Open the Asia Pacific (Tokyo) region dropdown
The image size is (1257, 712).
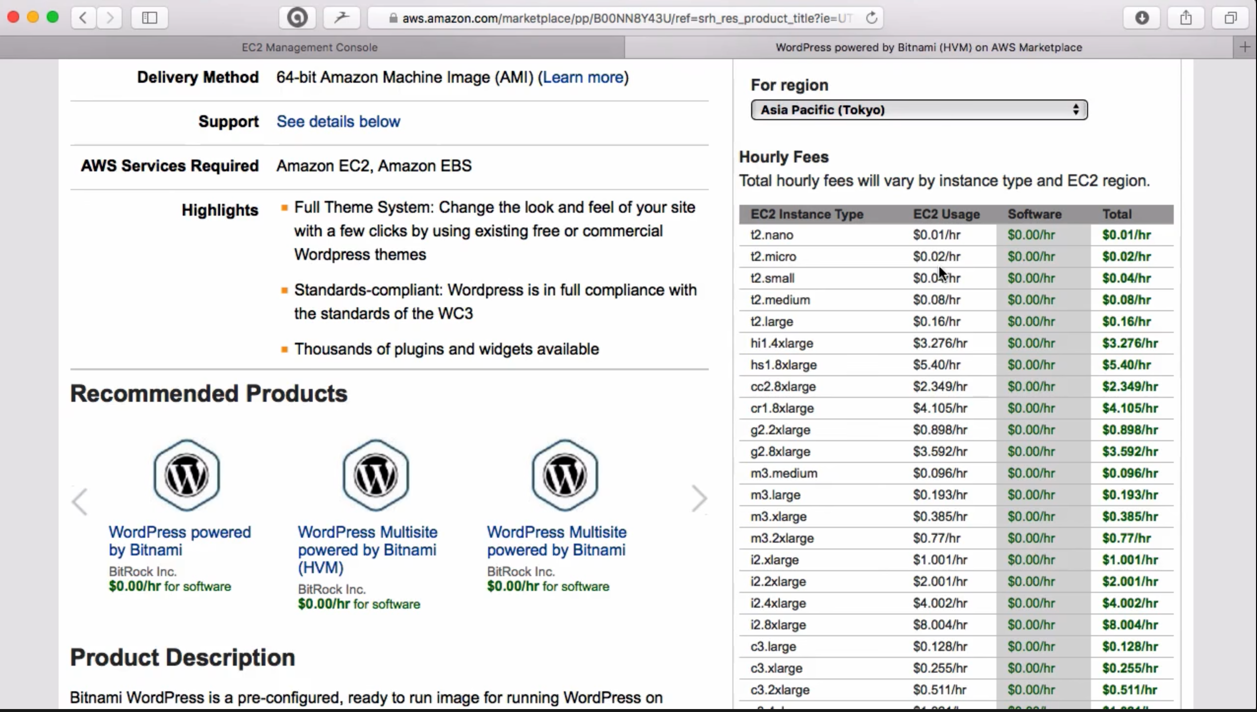point(919,110)
